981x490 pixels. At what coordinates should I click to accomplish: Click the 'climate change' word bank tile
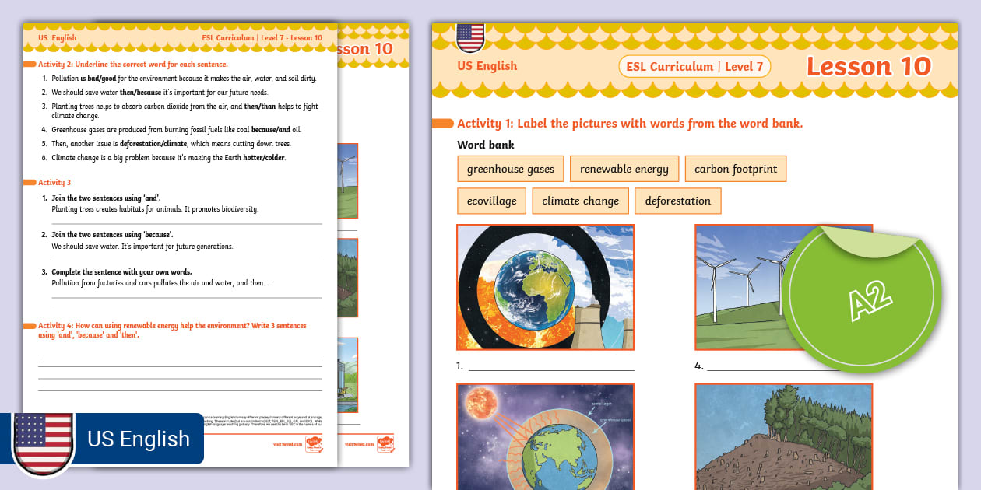click(580, 200)
